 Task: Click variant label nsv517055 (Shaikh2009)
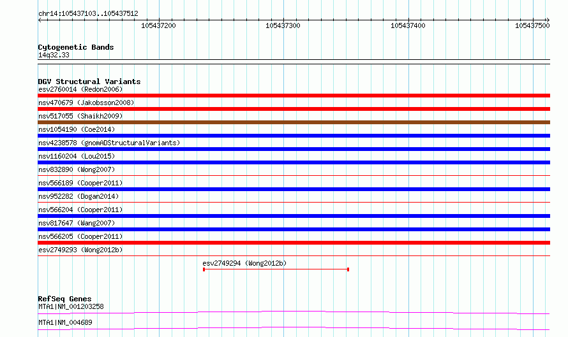[80, 116]
